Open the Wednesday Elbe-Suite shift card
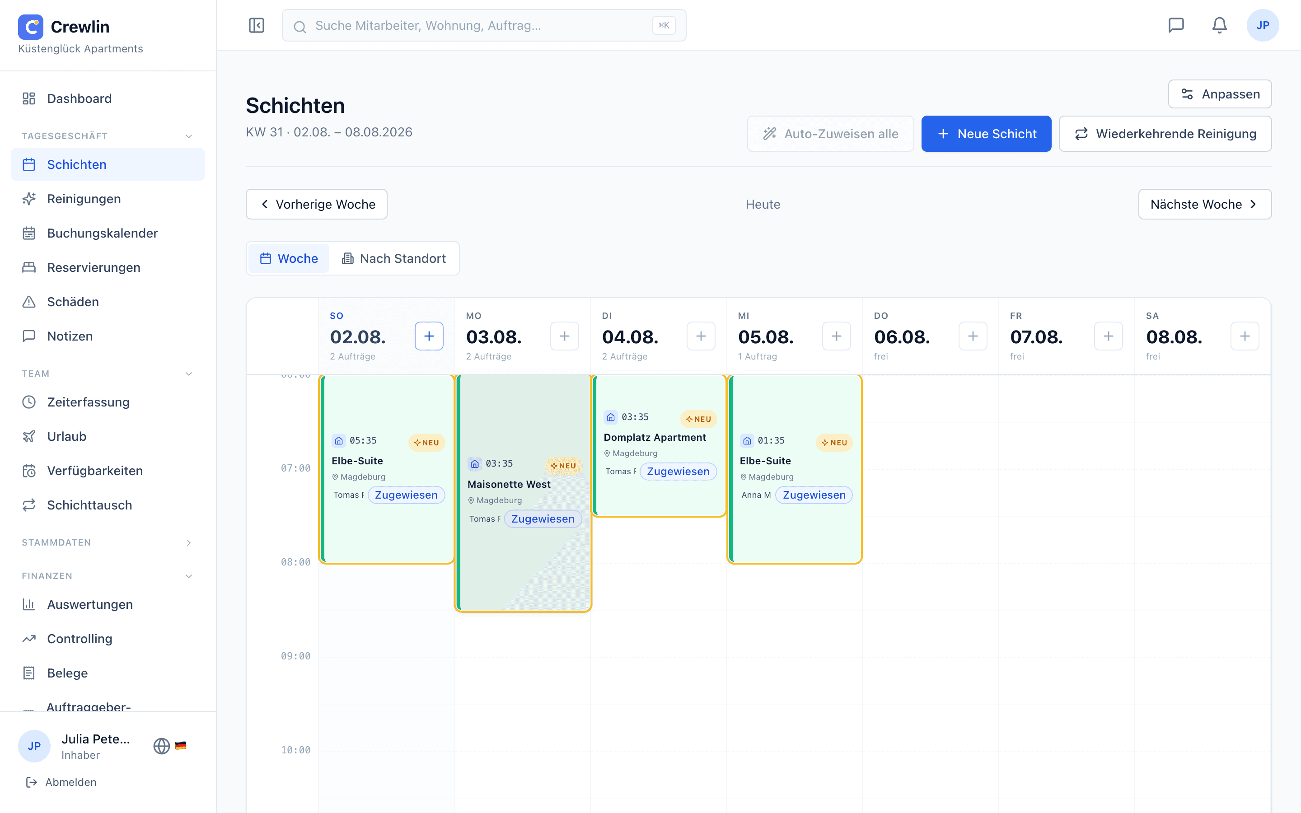 [795, 469]
